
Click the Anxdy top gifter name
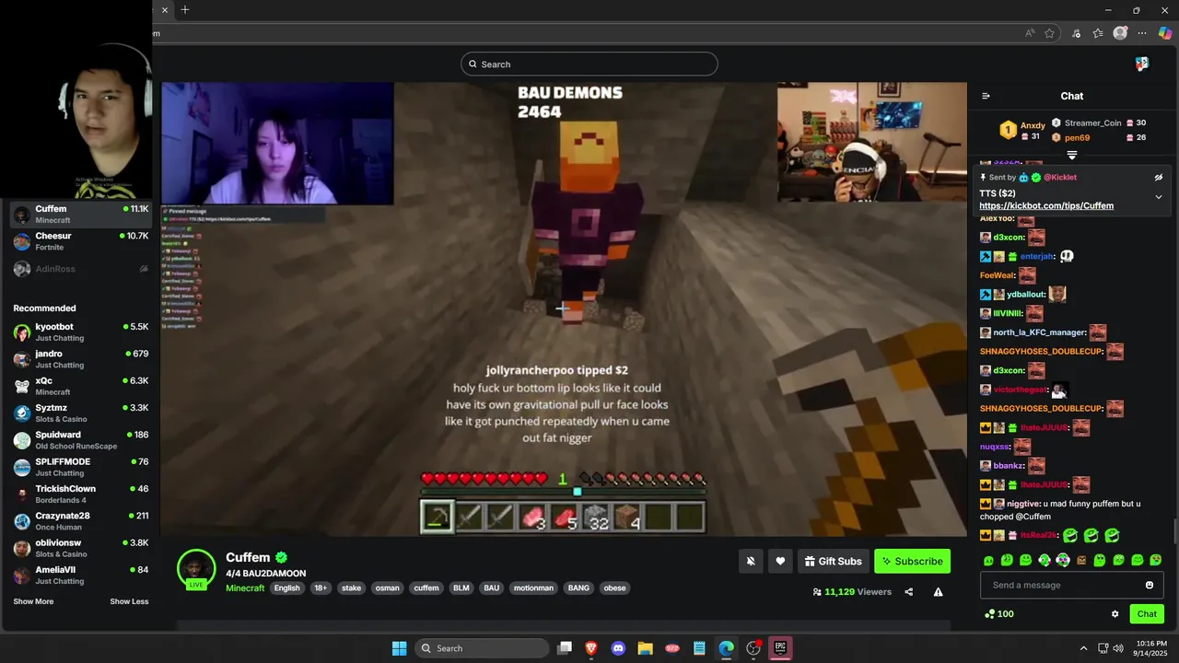(1033, 125)
